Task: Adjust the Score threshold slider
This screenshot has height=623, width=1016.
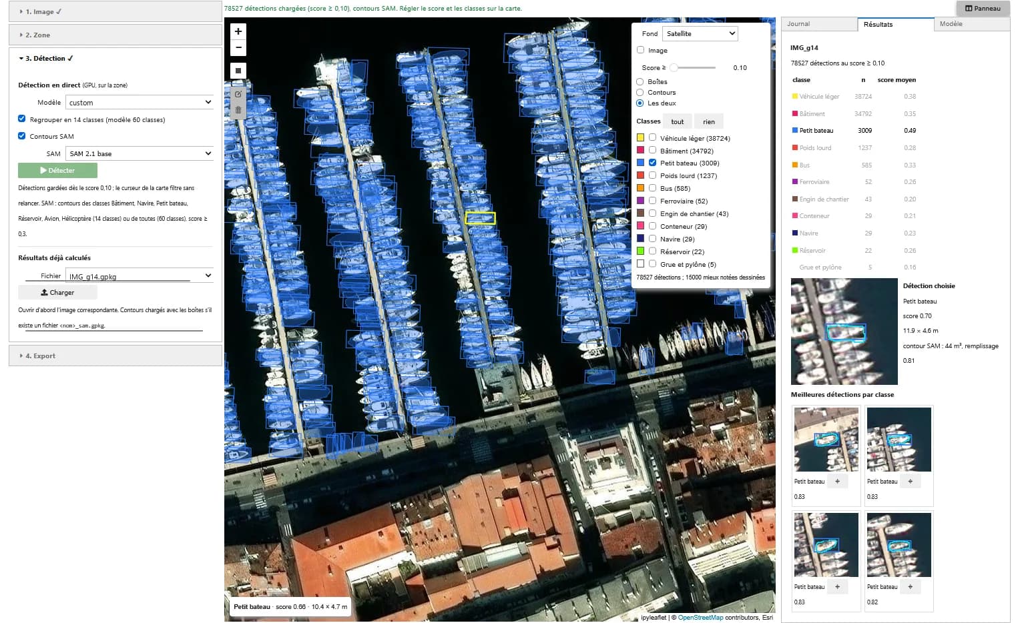Action: point(693,67)
